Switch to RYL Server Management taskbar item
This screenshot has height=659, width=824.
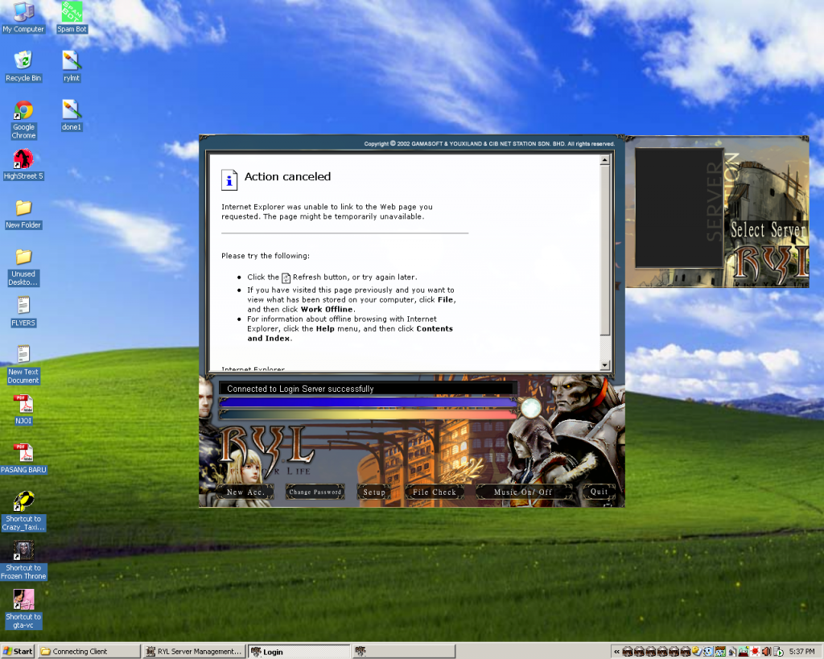193,651
